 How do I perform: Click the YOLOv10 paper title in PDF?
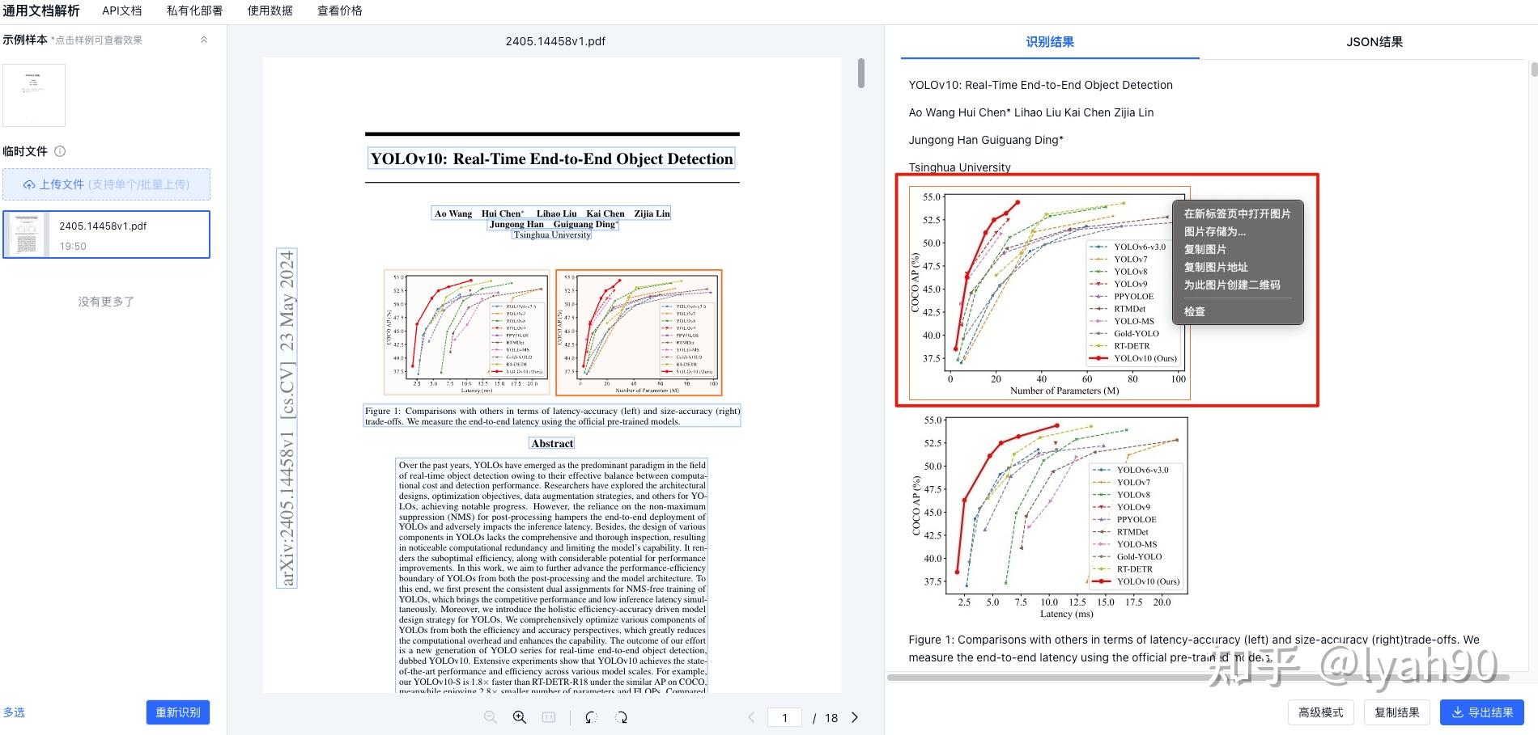click(551, 158)
